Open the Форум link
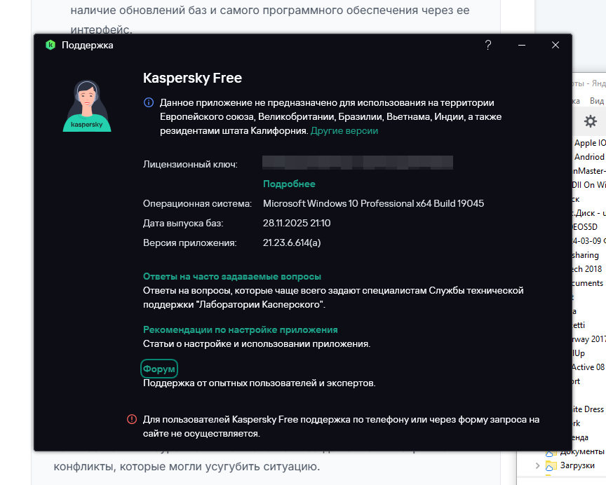 (159, 369)
